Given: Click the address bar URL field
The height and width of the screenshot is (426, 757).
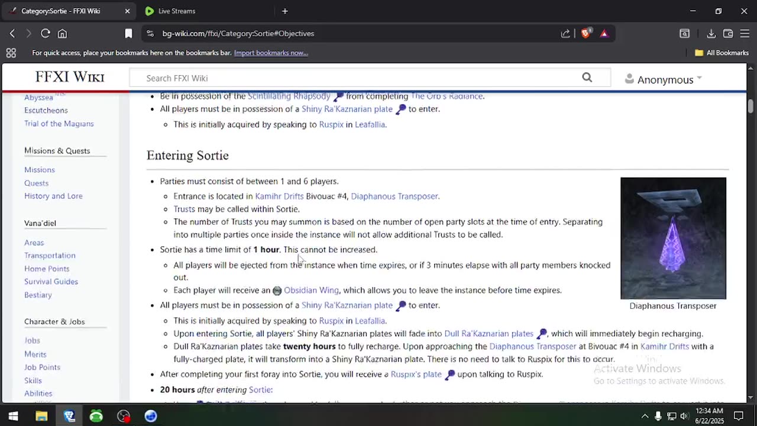Looking at the screenshot, I should point(355,34).
